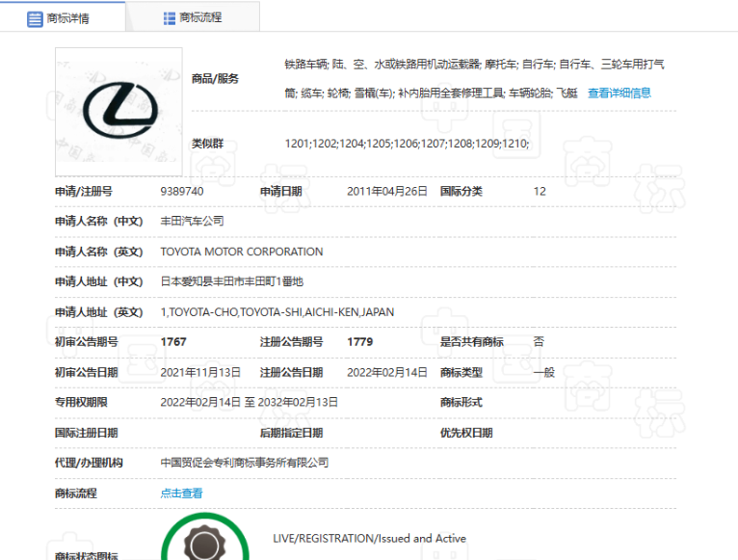Click the goods description starting 铁路车辆
Viewport: 738px width, 560px height.
point(474,79)
